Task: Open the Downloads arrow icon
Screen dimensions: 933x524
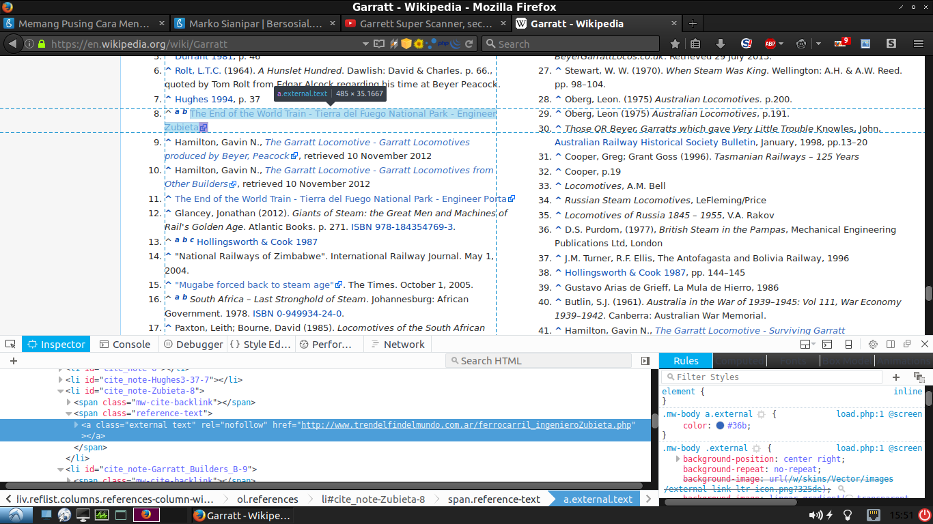Action: [720, 44]
